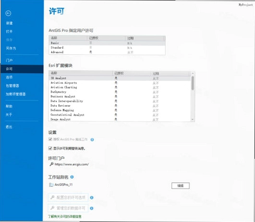Click scroll down arrow in extensions list
This screenshot has height=222, width=255.
[193, 120]
